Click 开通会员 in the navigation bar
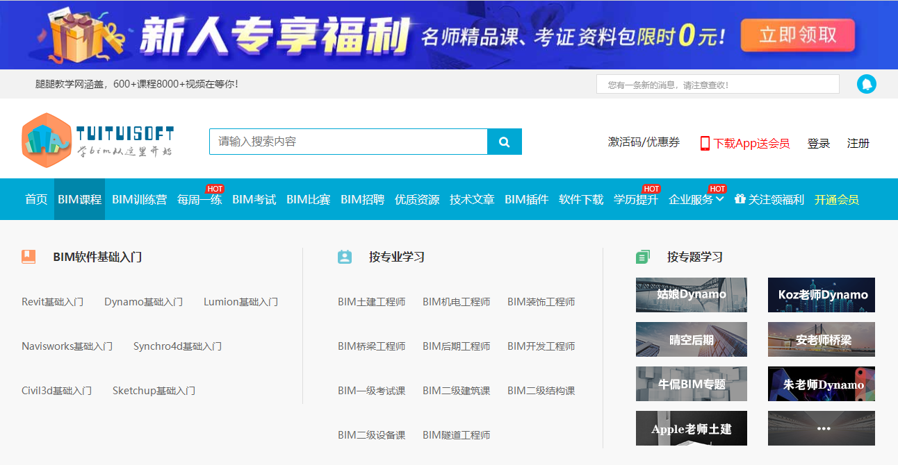This screenshot has width=898, height=465. click(x=837, y=199)
